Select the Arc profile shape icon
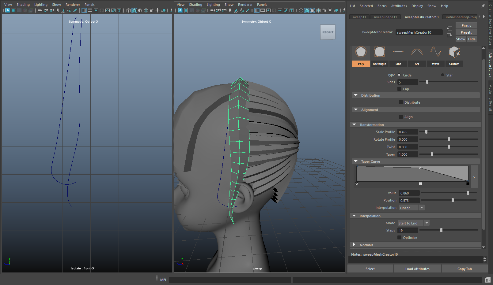The image size is (493, 285). (417, 52)
